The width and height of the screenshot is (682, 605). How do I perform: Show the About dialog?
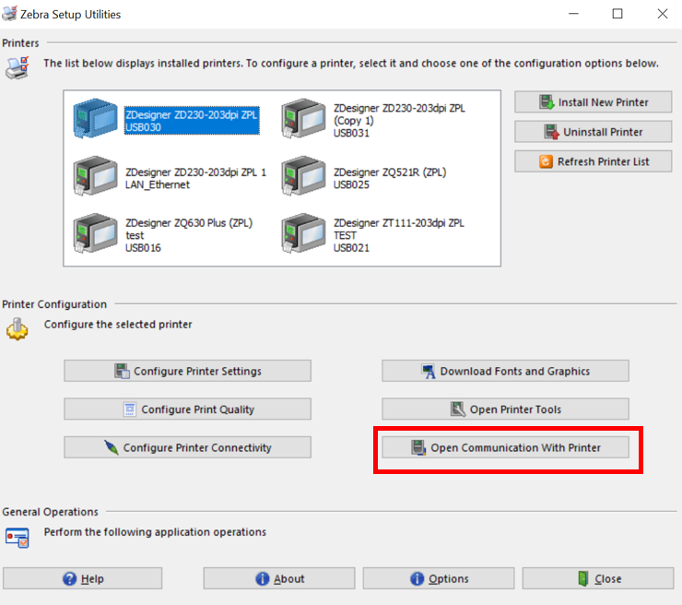coord(279,578)
